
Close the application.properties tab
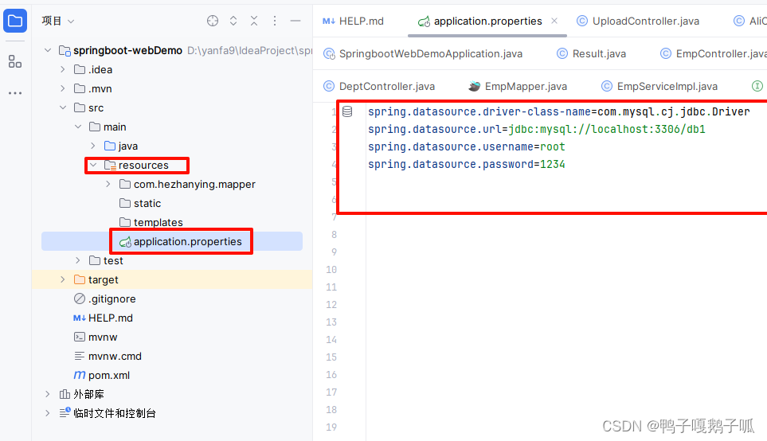coord(554,21)
